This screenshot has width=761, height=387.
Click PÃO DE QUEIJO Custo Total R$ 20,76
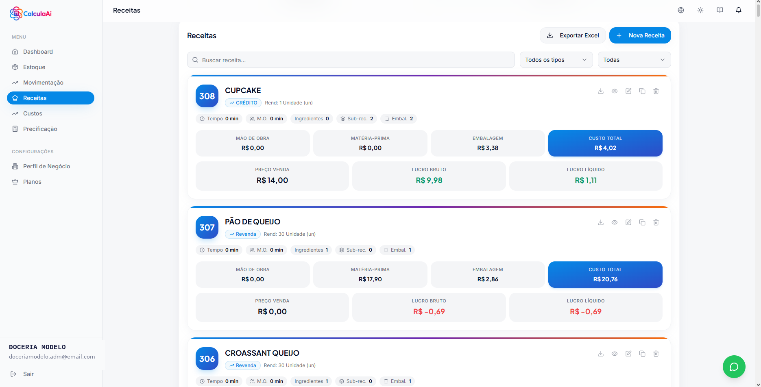pos(605,274)
